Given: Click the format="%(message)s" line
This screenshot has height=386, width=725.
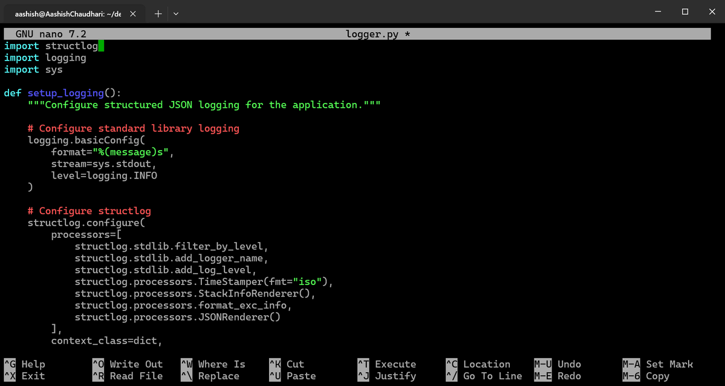Looking at the screenshot, I should 113,152.
